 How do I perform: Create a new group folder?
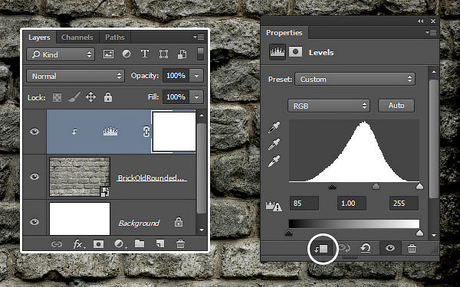140,243
